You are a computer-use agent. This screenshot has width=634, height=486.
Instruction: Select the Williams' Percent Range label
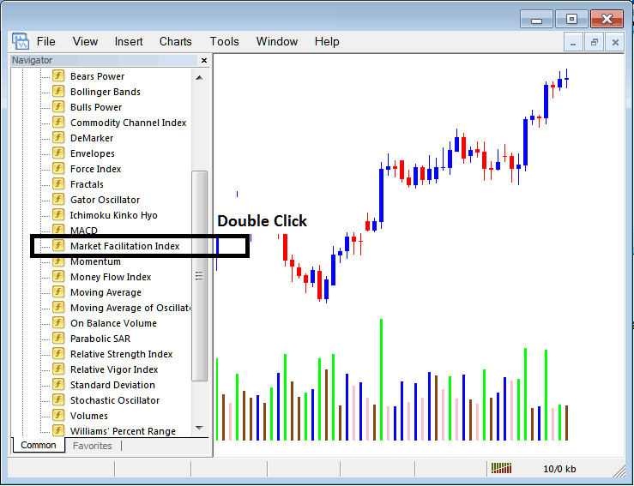[x=123, y=431]
